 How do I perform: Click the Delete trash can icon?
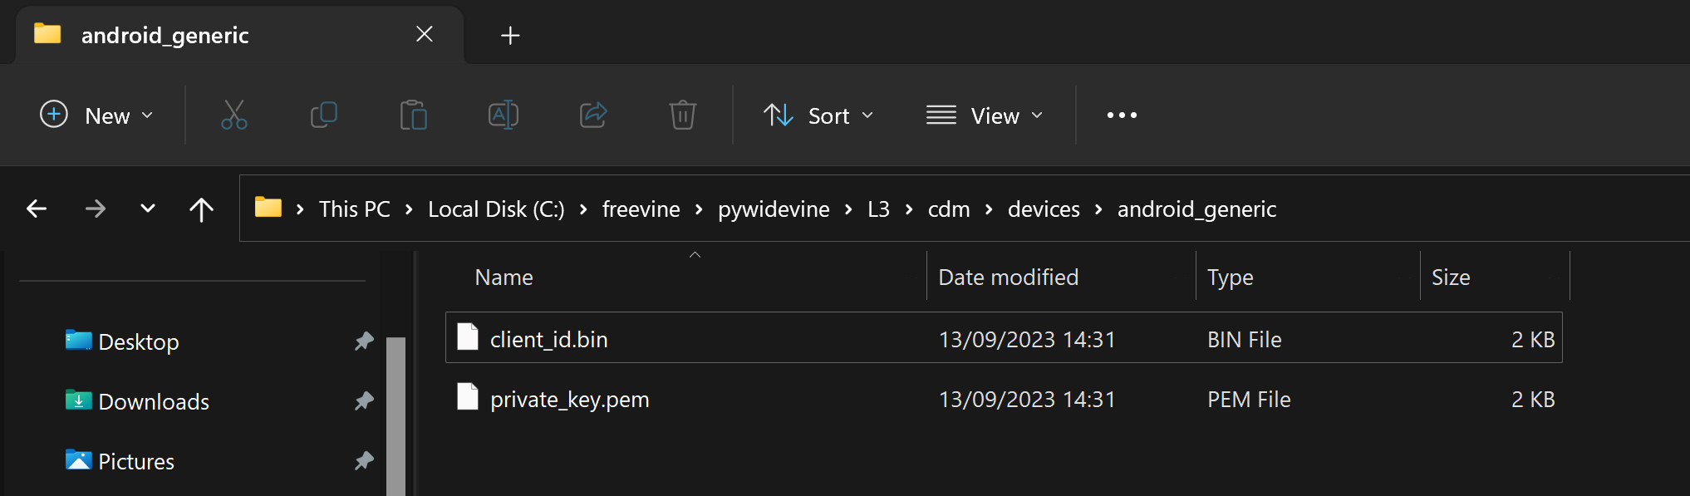pos(682,115)
